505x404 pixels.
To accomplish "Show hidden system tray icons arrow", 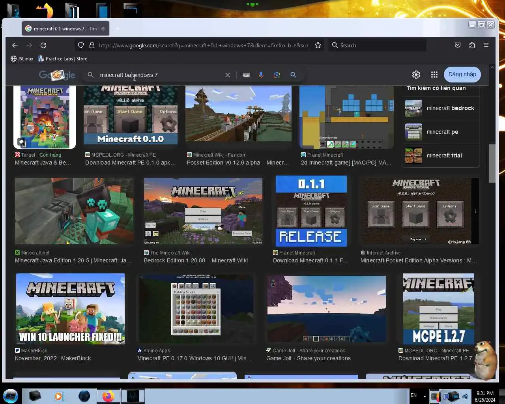I will pos(425,396).
